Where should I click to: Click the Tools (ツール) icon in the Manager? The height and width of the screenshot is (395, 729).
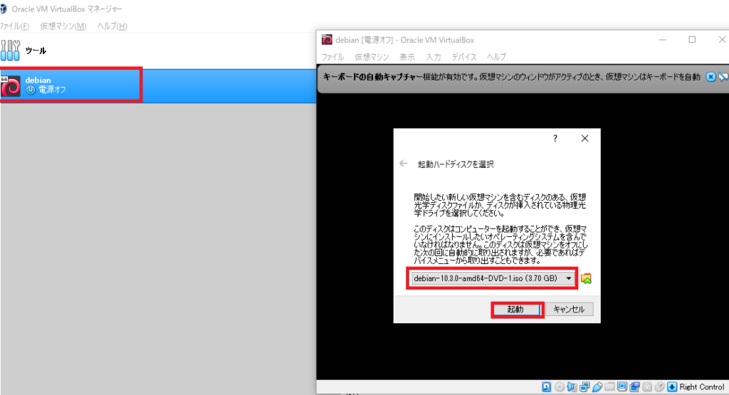[x=10, y=51]
